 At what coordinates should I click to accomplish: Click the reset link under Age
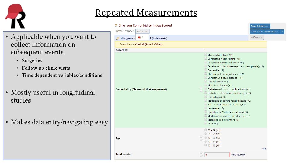pyautogui.click(x=264, y=149)
